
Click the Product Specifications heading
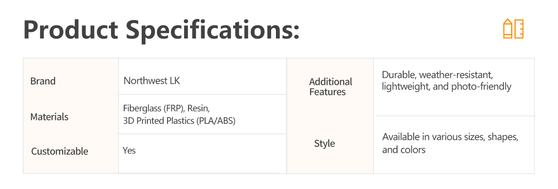click(x=161, y=30)
